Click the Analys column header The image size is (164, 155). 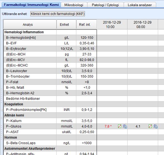click(30, 24)
